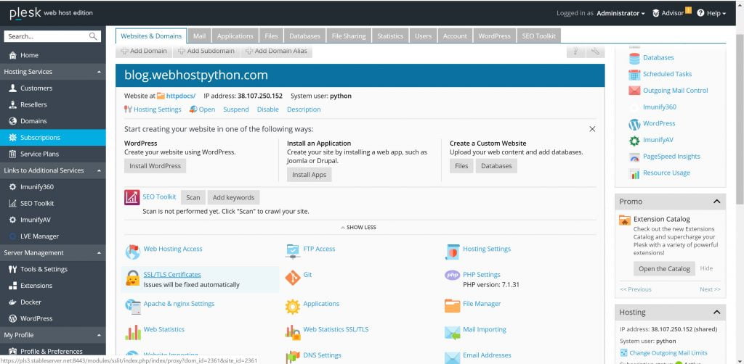Viewport: 744px width, 364px height.
Task: Open the Help dropdown menu
Action: (711, 13)
